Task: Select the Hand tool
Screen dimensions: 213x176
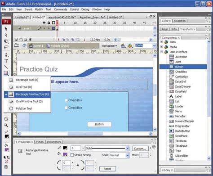Action: point(6,119)
